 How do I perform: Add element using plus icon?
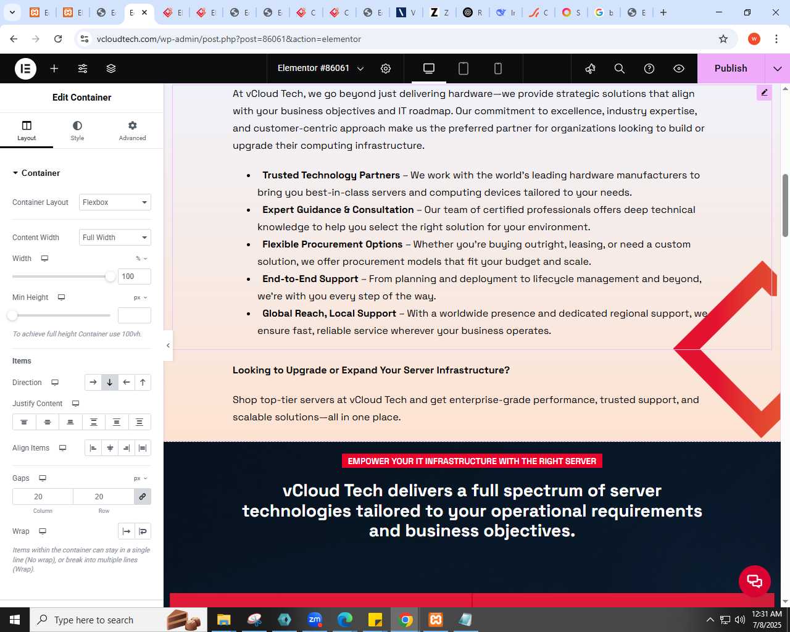click(54, 69)
